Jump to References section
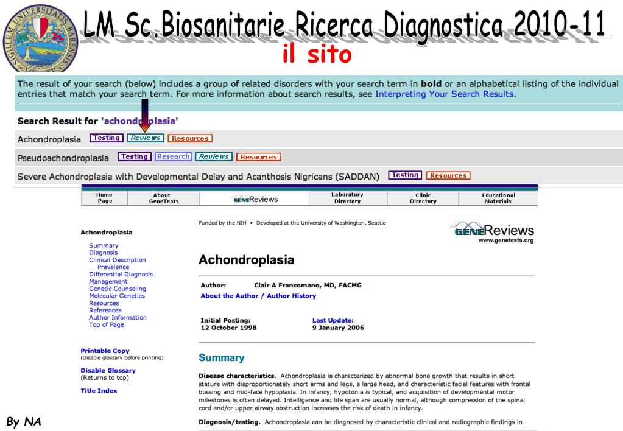This screenshot has height=431, width=623. [105, 310]
